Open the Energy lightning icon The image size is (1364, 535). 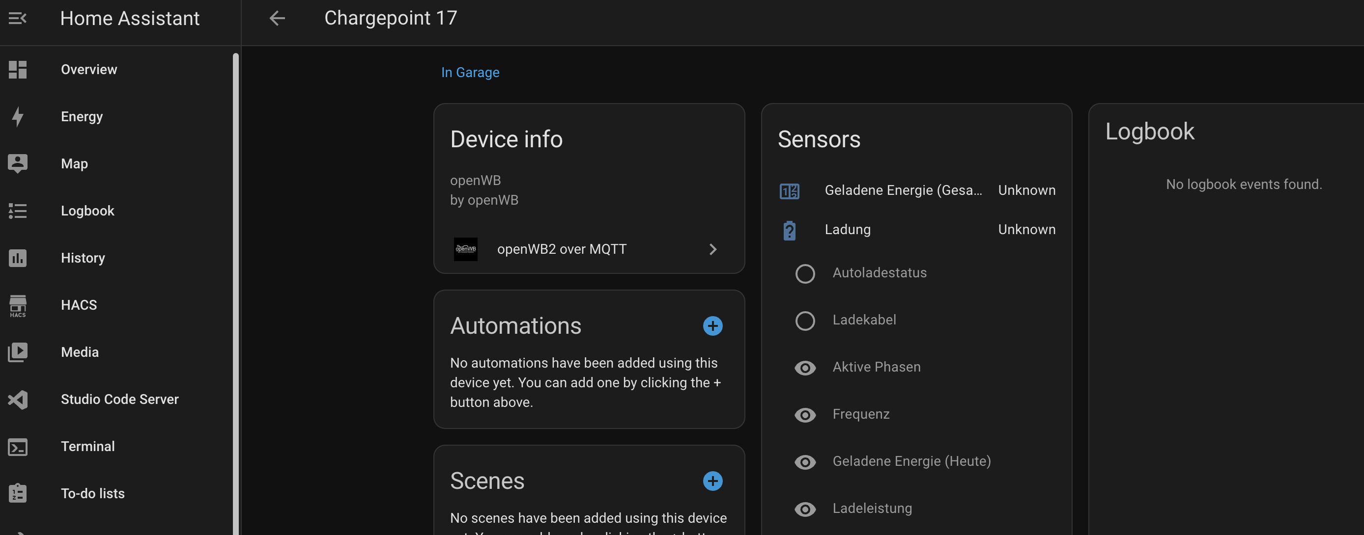pyautogui.click(x=18, y=116)
